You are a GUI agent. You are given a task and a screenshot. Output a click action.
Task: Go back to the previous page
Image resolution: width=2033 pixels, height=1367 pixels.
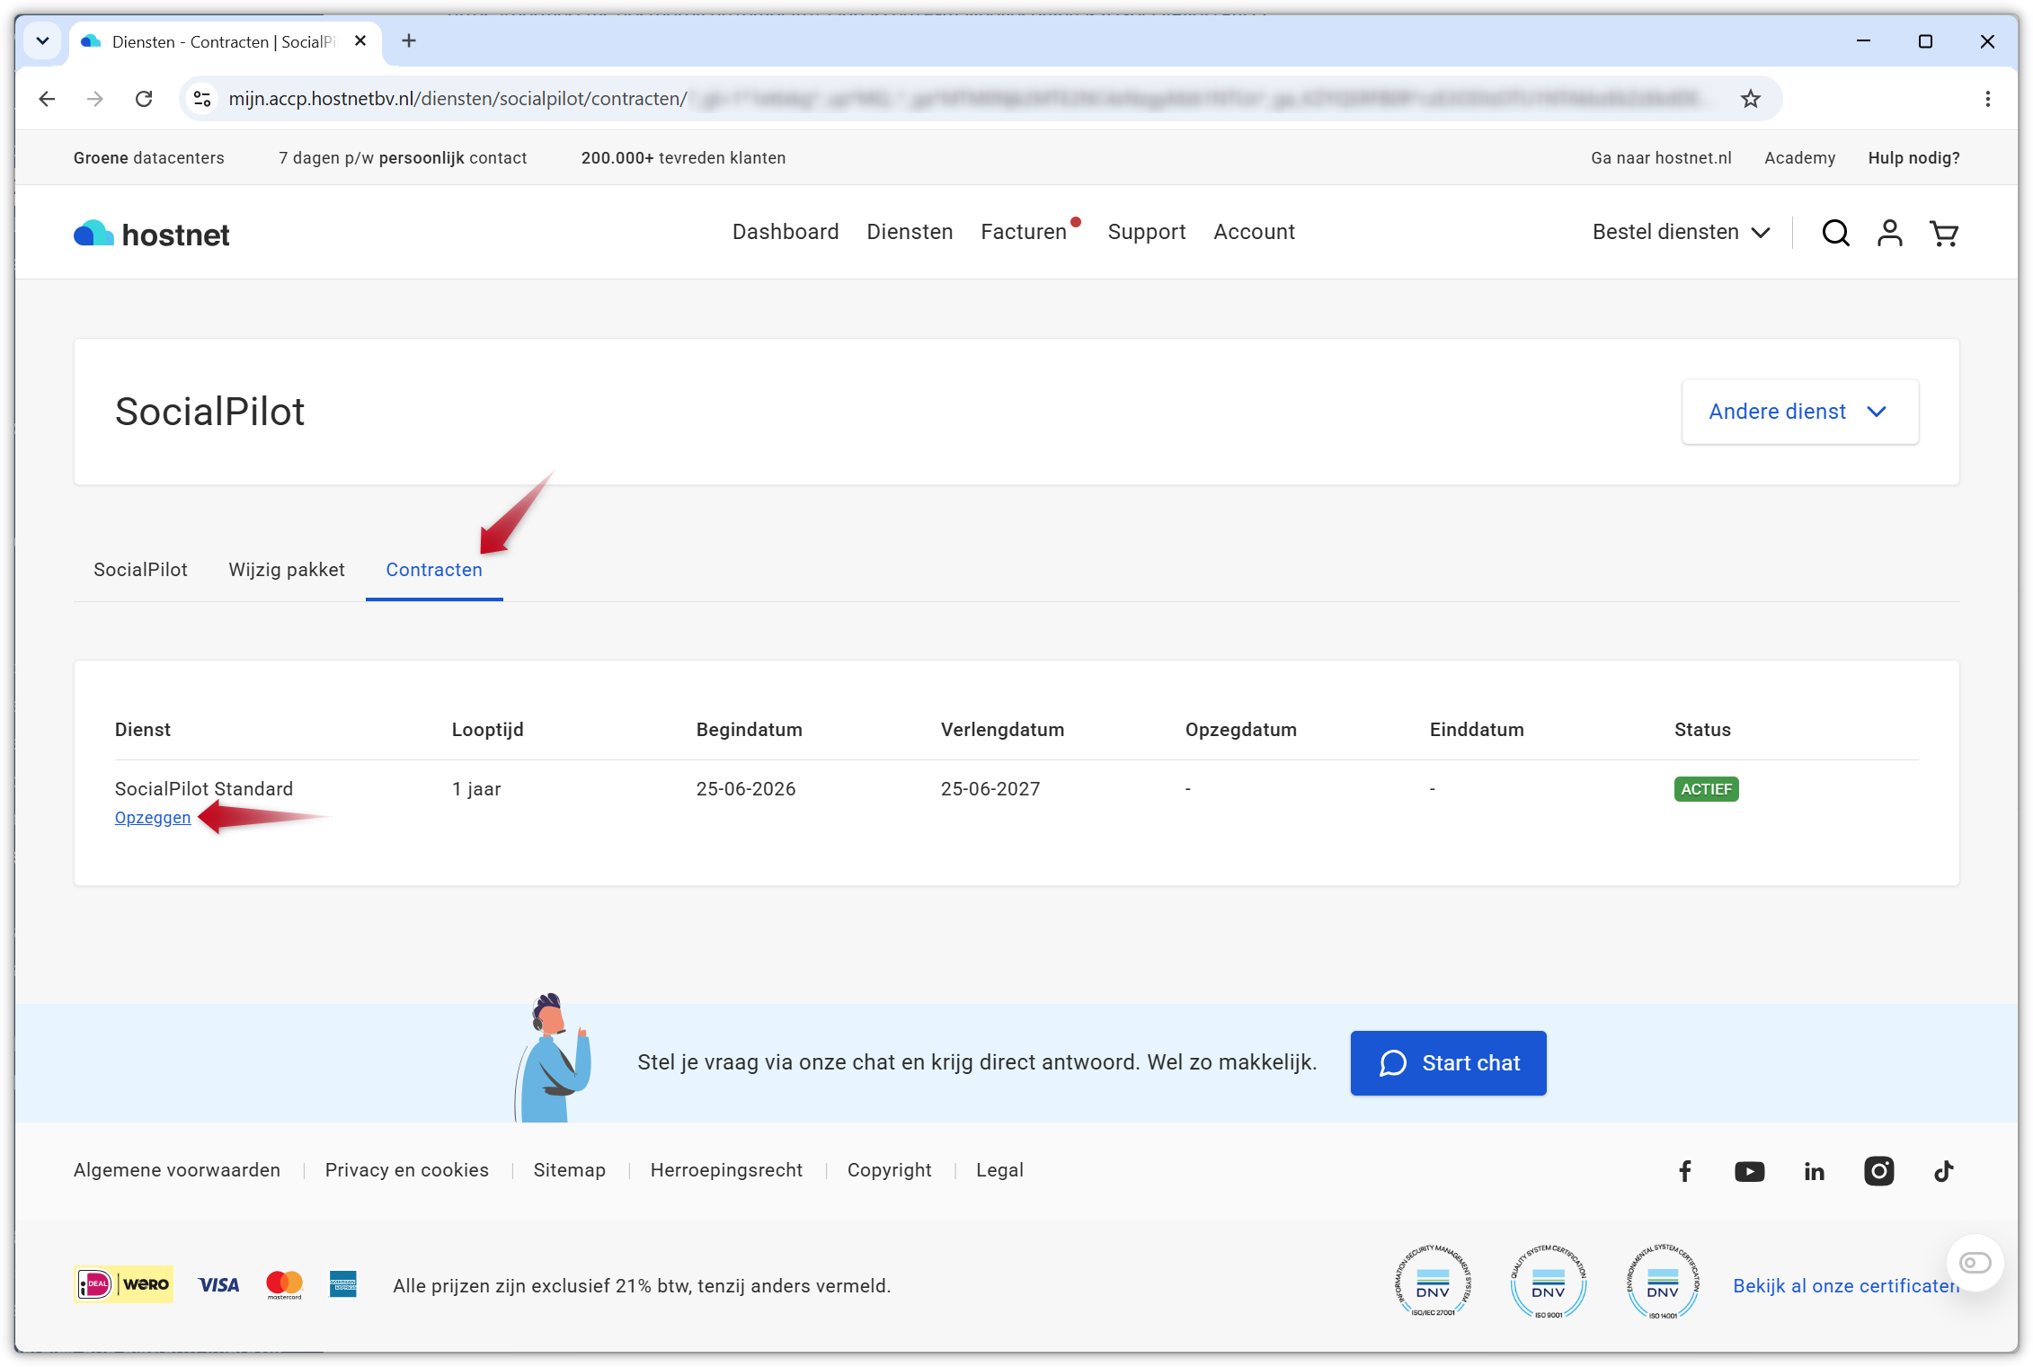48,99
